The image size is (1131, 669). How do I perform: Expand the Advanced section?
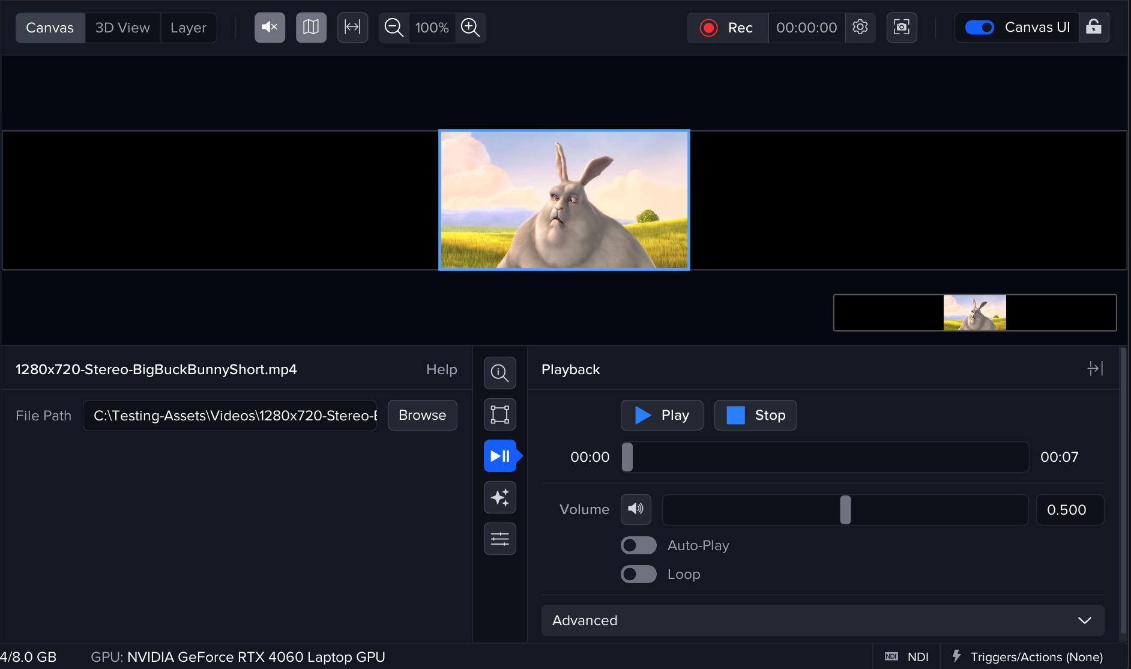[822, 620]
